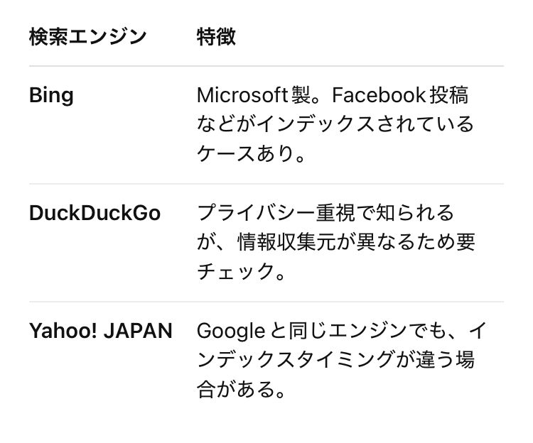Click the Facebook投稿 text in Bing row
This screenshot has height=443, width=533.
400,95
